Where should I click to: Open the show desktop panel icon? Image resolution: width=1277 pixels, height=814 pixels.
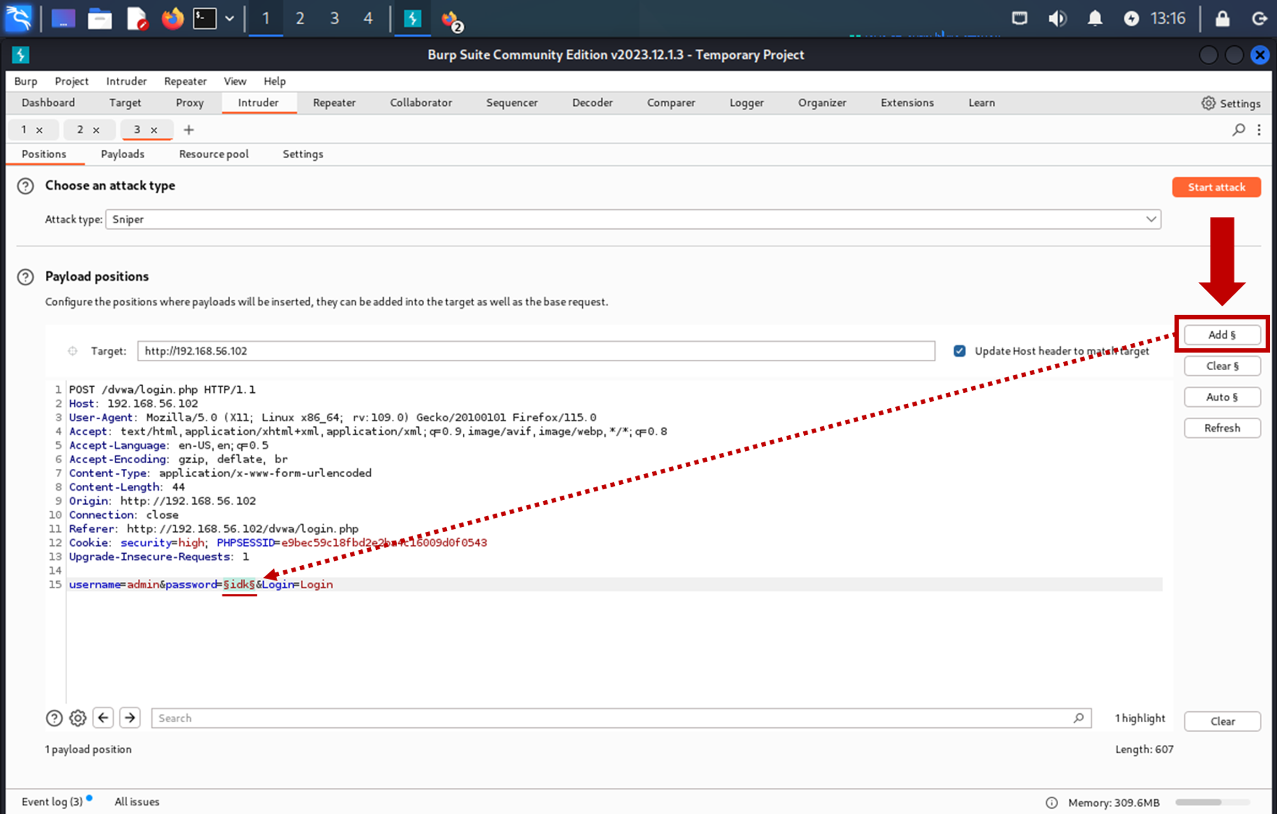[63, 18]
